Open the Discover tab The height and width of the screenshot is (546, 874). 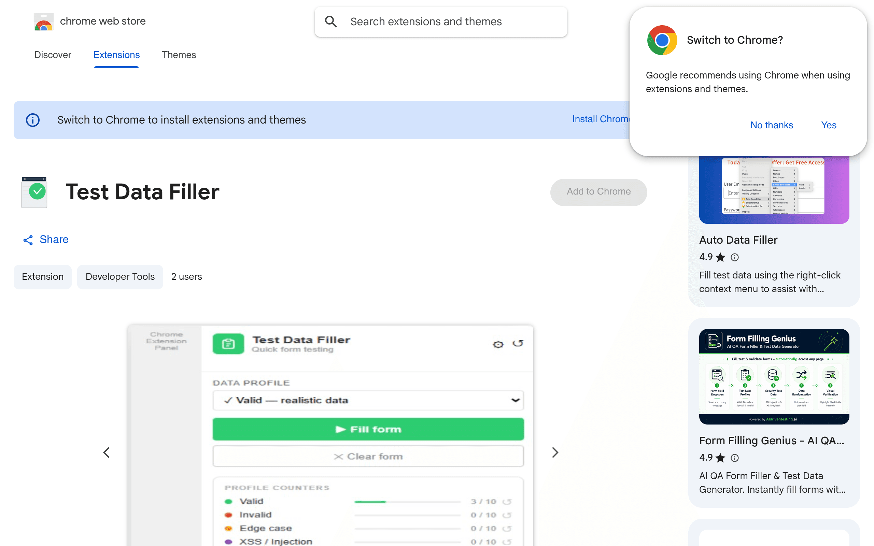click(53, 55)
